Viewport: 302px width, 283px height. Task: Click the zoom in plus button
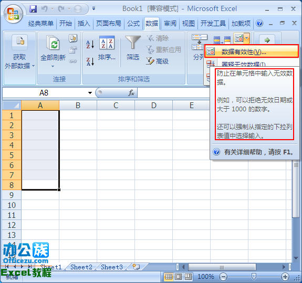click(x=285, y=277)
